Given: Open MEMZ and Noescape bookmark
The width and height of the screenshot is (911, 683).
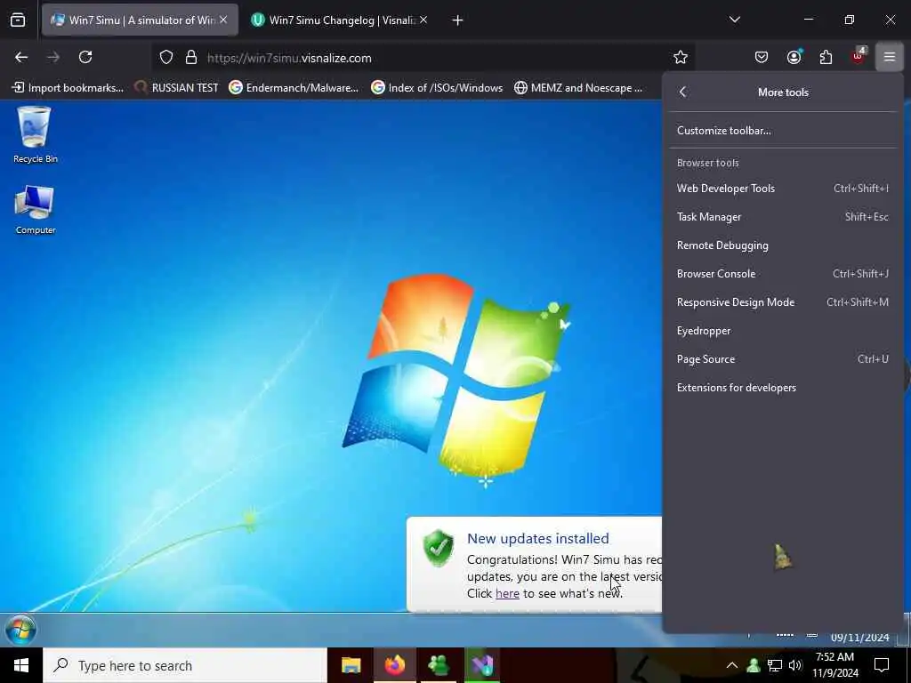Looking at the screenshot, I should click(578, 88).
